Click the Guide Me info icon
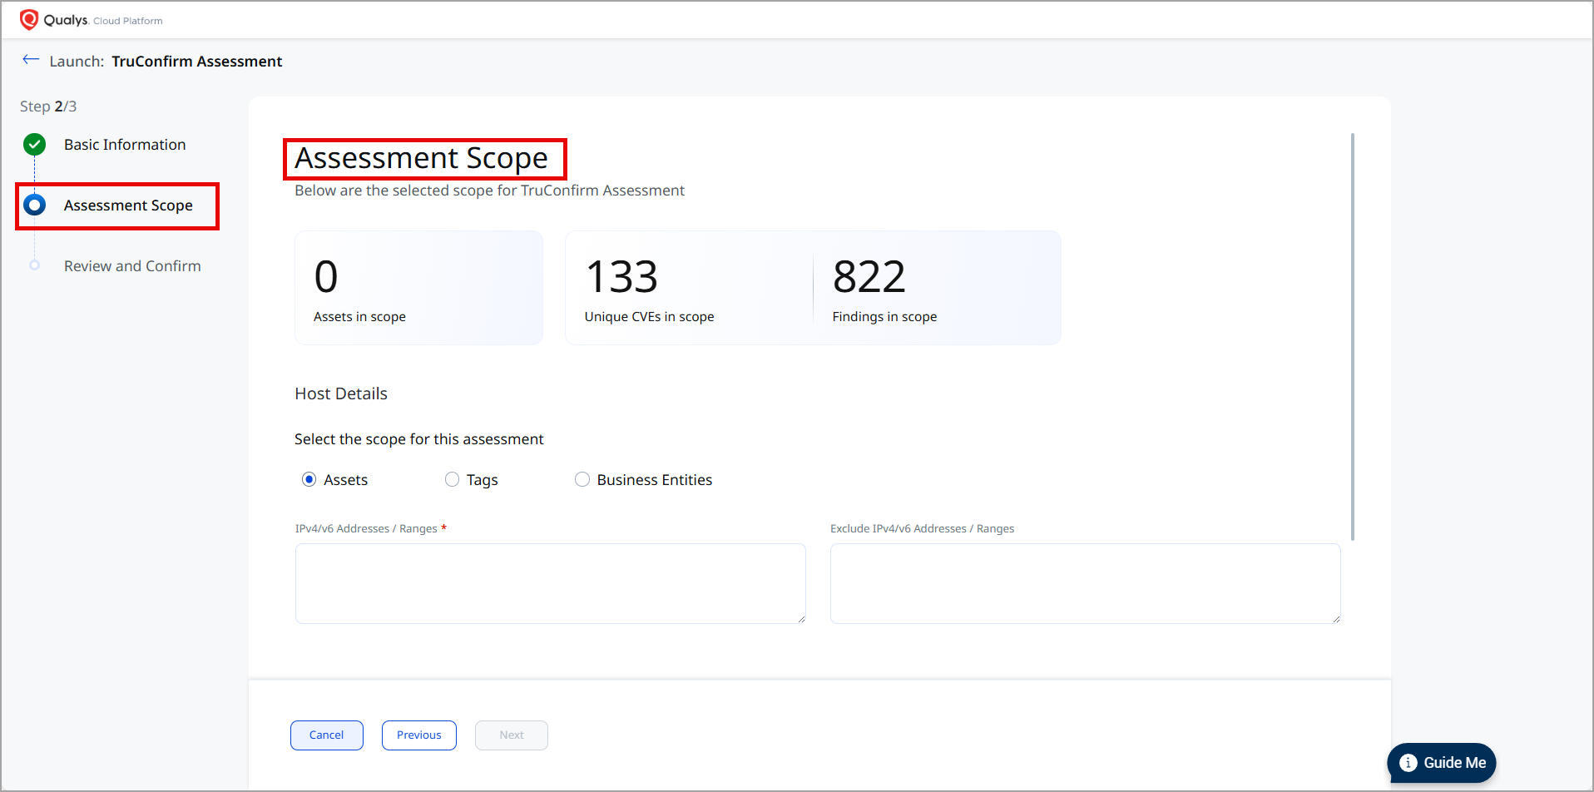 point(1408,763)
